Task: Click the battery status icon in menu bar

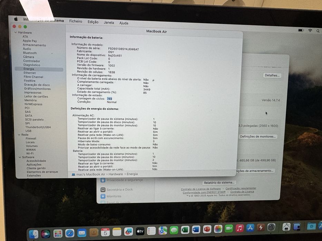Action: (x=301, y=30)
